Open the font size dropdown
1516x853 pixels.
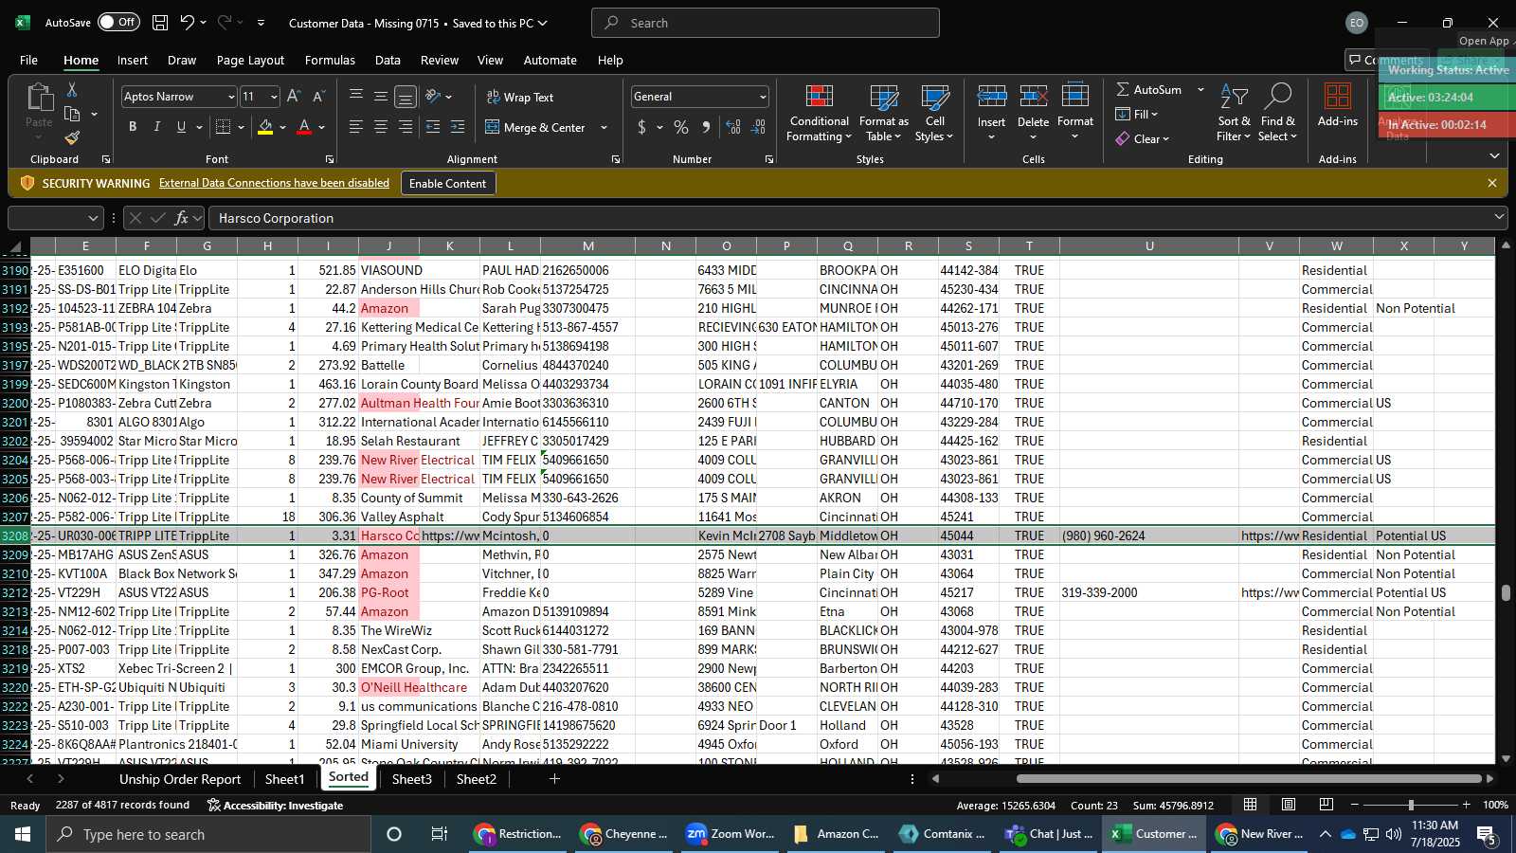274,97
